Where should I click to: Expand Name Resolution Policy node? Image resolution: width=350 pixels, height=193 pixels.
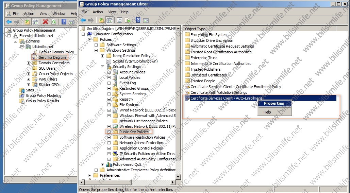click(x=102, y=56)
